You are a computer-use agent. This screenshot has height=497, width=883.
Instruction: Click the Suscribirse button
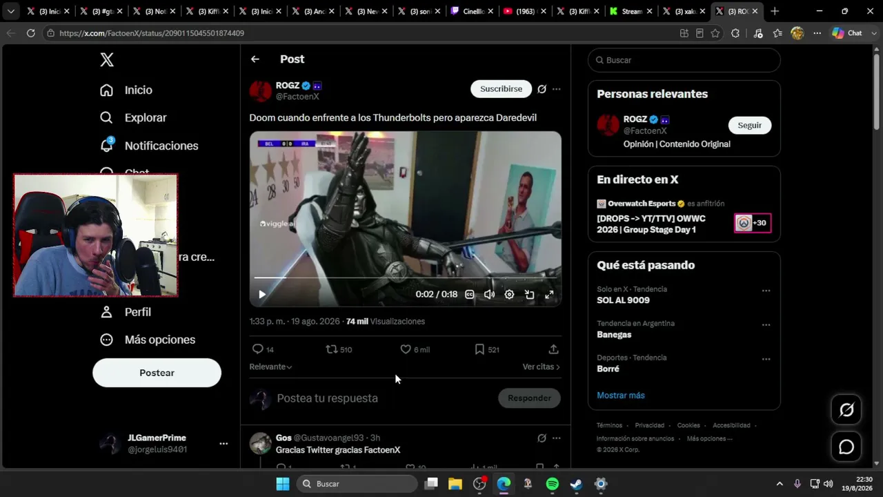tap(502, 89)
